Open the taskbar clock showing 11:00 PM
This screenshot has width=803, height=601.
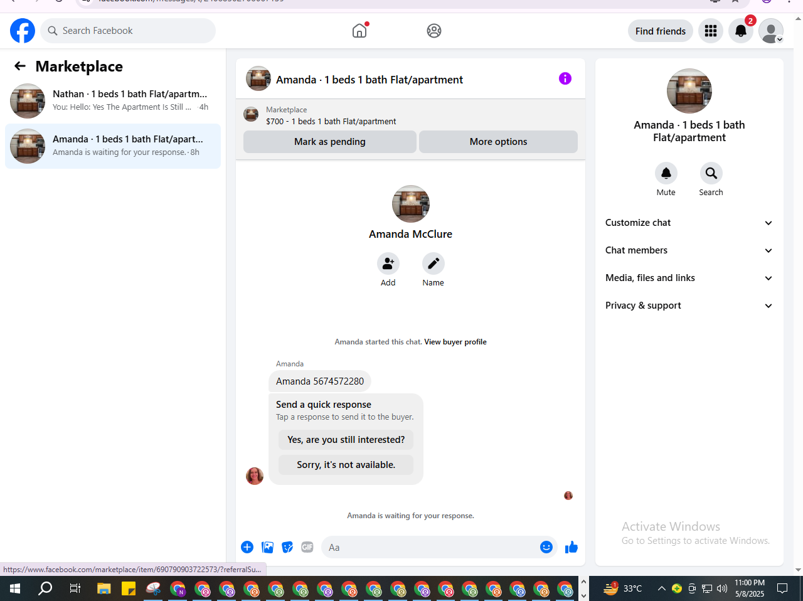(750, 588)
